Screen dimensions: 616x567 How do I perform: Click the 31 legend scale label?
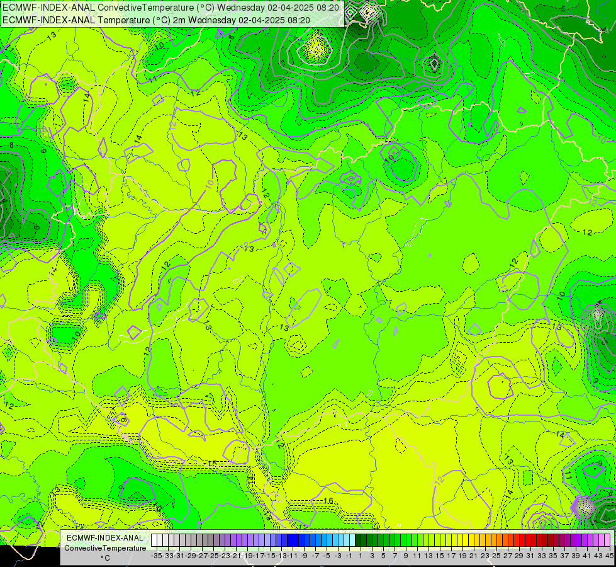530,556
